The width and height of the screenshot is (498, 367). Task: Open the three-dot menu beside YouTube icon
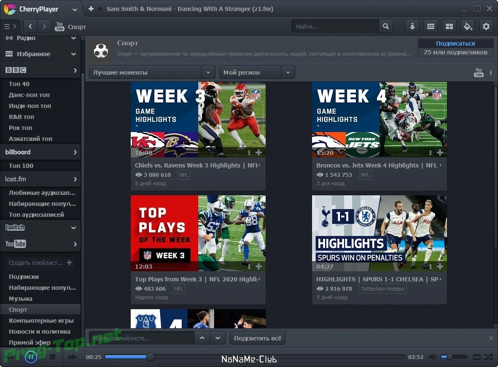point(491,73)
